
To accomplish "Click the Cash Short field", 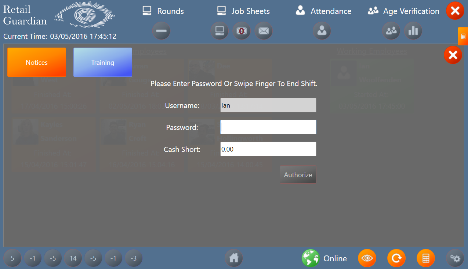I will [268, 149].
